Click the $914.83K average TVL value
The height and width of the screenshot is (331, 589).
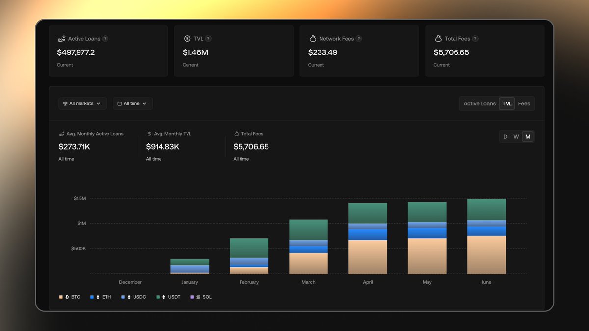coord(162,147)
